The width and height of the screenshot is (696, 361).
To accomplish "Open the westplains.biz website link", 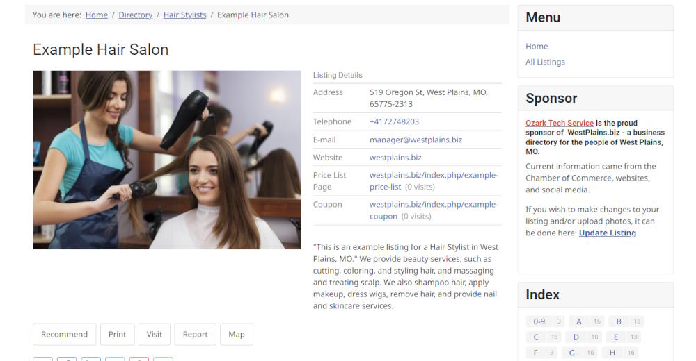I will click(395, 158).
